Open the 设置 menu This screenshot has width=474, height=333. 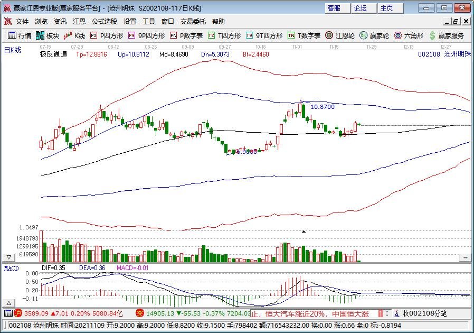pos(130,22)
